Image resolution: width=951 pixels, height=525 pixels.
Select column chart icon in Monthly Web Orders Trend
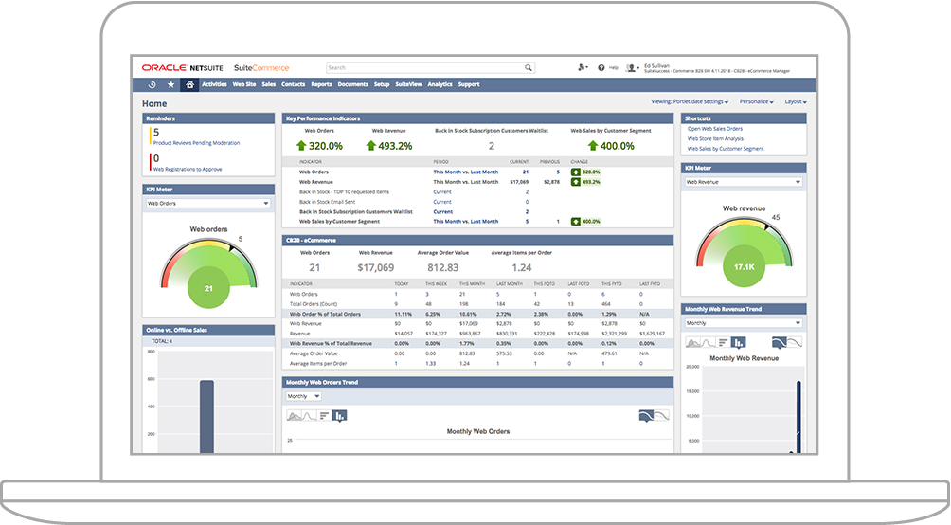pos(339,415)
